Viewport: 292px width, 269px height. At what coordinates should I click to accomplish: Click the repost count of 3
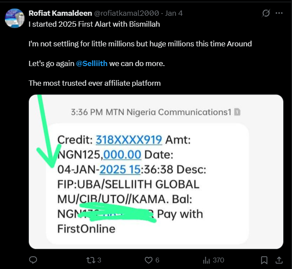[99, 260]
